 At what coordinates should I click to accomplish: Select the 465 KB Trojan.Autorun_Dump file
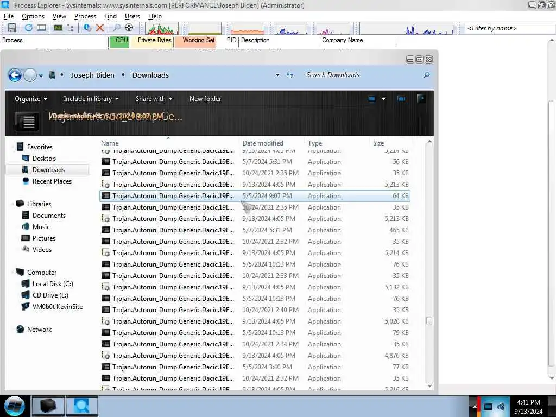255,230
